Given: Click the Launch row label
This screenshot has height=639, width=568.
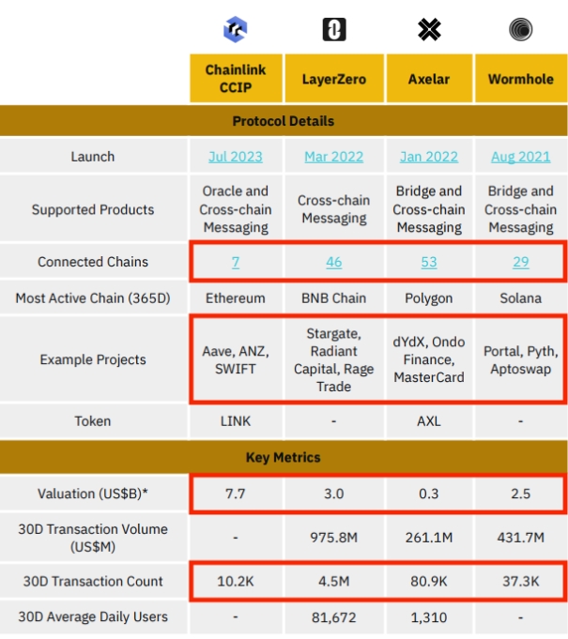Looking at the screenshot, I should click(93, 157).
